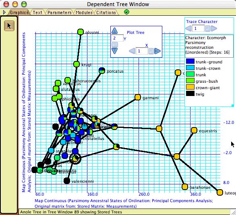Click the right arrow for Plot Tree X
This screenshot has height=215, width=236.
click(x=157, y=51)
